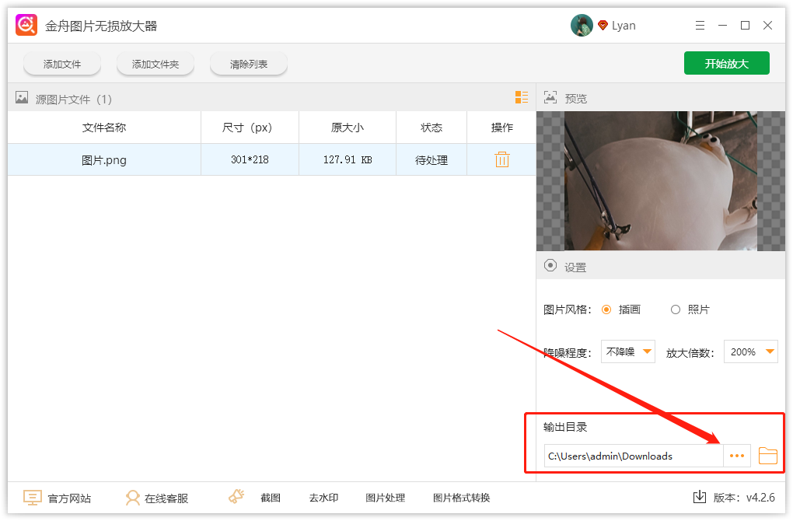The width and height of the screenshot is (793, 521).
Task: Open the output folder icon
Action: tap(767, 456)
